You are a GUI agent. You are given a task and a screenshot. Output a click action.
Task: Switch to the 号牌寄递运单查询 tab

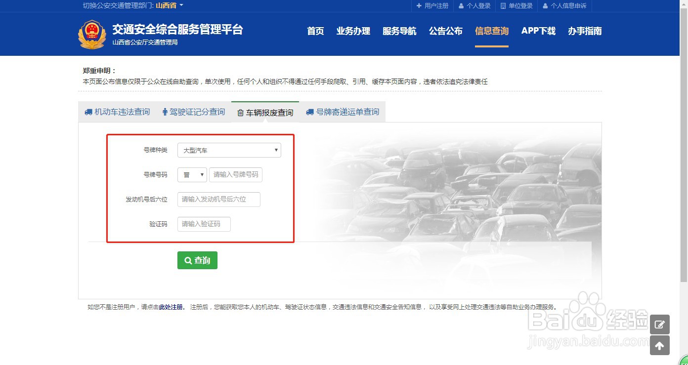343,112
